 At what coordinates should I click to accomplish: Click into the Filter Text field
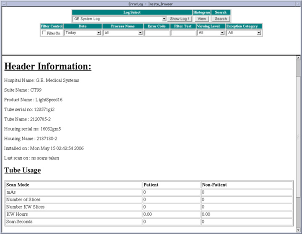[x=183, y=33]
